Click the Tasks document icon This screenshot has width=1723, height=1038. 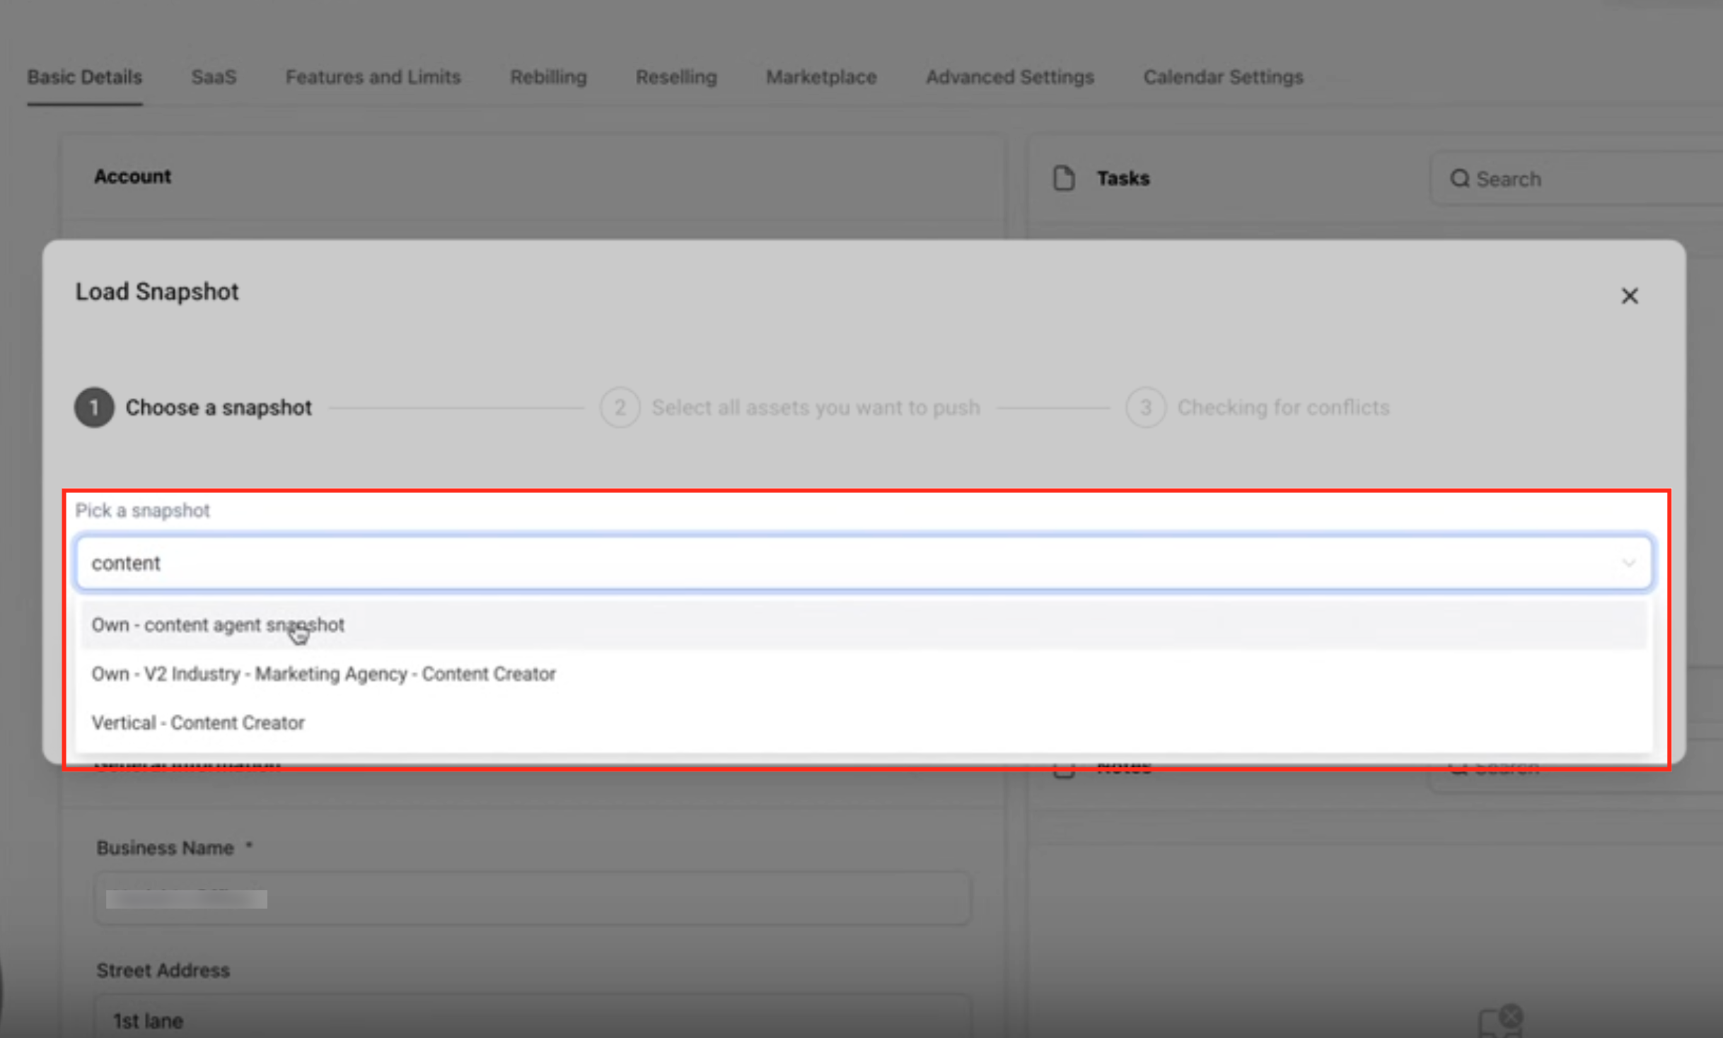coord(1063,178)
